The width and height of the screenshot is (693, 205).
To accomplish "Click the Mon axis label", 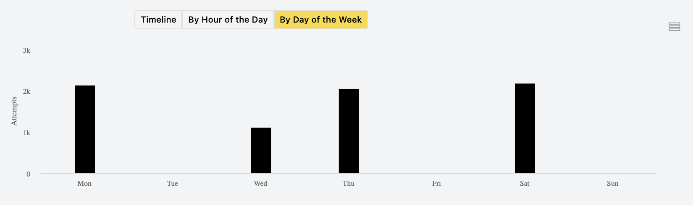I will (x=84, y=183).
